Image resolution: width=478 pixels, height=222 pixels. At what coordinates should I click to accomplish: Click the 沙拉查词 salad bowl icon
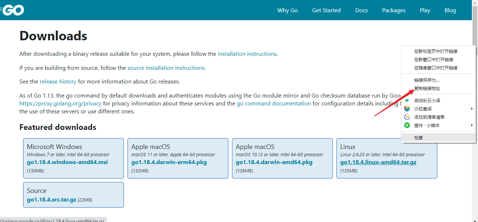[x=407, y=109]
